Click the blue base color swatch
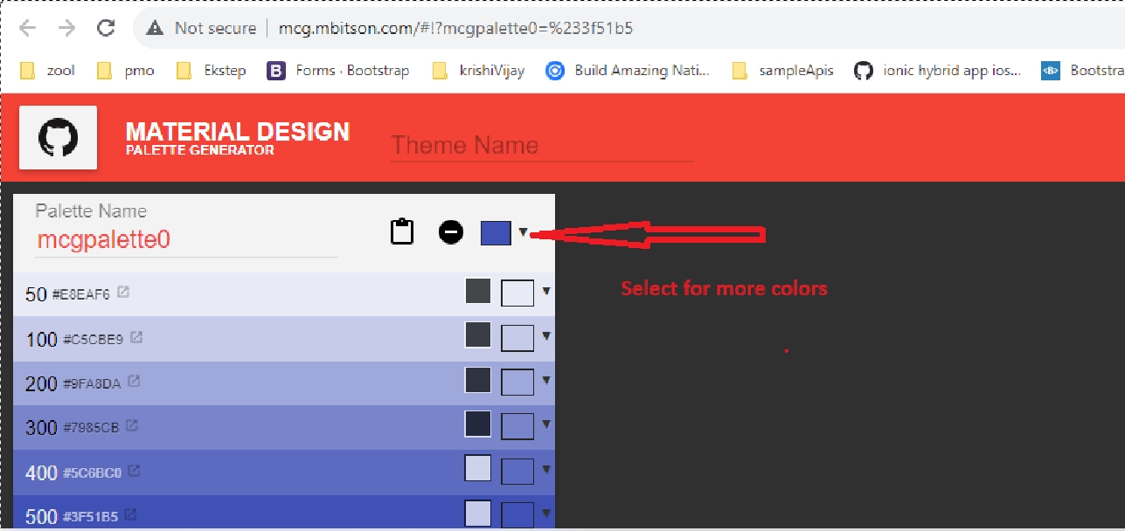This screenshot has width=1125, height=531. coord(496,232)
